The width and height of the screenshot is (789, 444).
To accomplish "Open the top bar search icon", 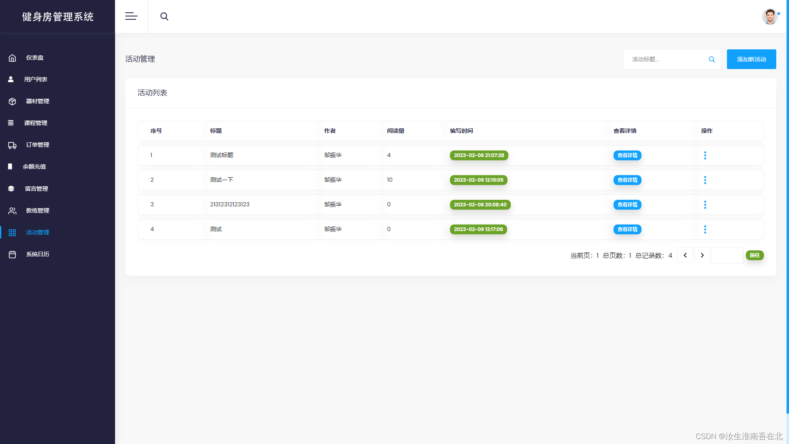I will pyautogui.click(x=164, y=16).
